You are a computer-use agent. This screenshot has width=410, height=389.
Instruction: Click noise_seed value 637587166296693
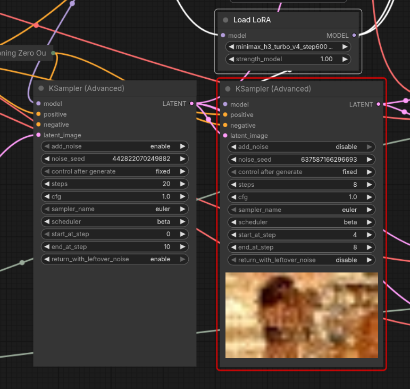329,159
